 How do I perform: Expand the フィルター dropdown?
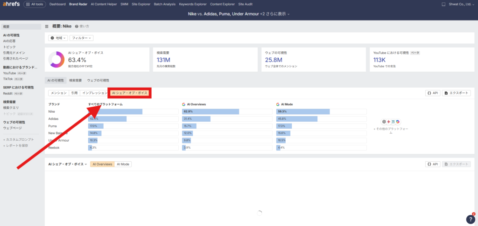click(81, 38)
